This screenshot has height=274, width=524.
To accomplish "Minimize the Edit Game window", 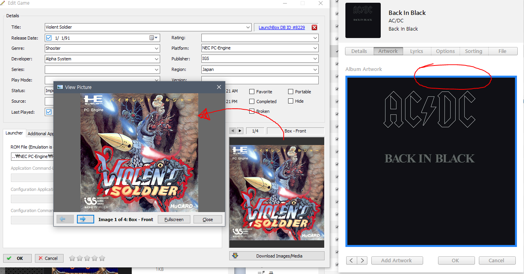I will tap(285, 3).
